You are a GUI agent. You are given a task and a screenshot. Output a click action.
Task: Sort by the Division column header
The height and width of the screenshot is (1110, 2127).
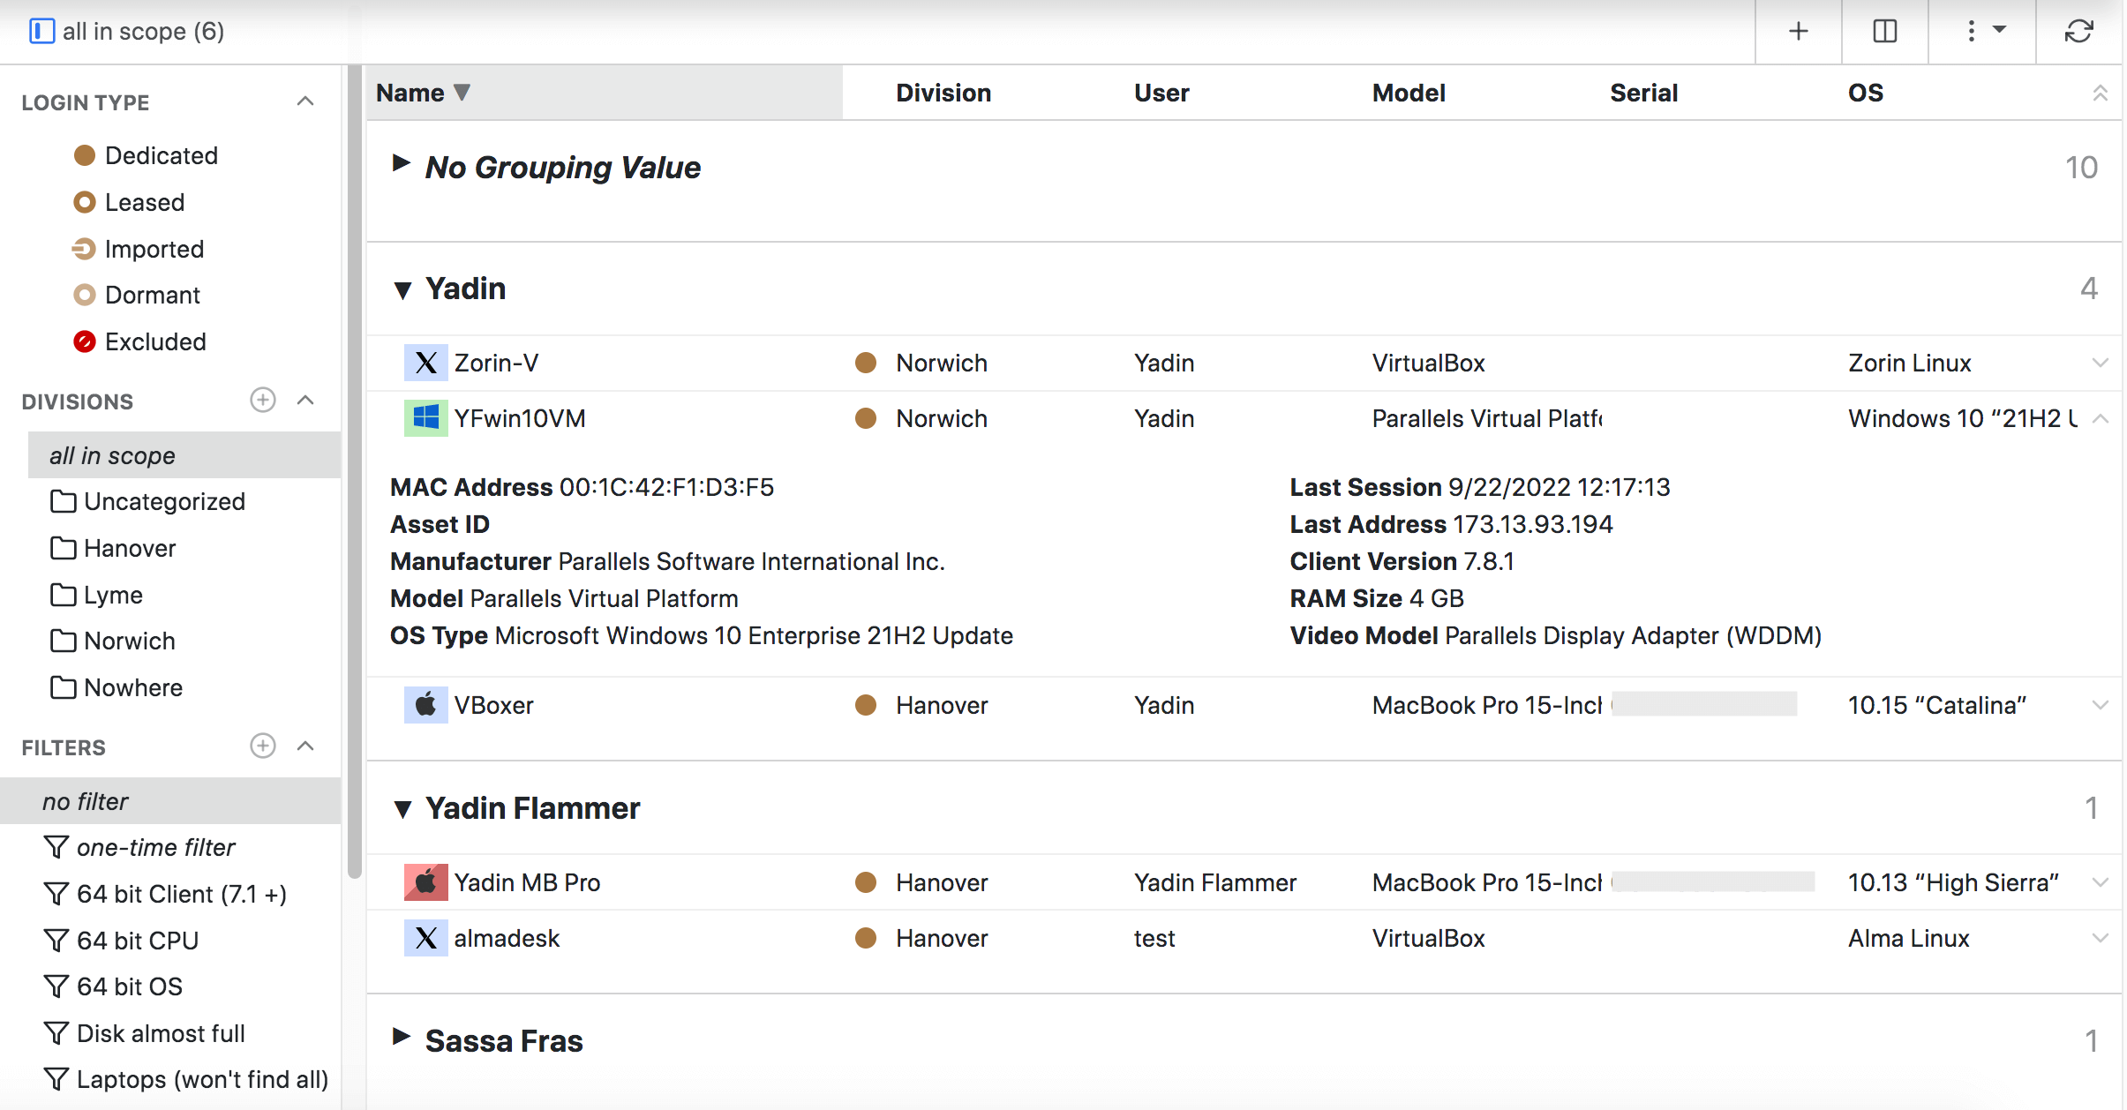point(943,93)
